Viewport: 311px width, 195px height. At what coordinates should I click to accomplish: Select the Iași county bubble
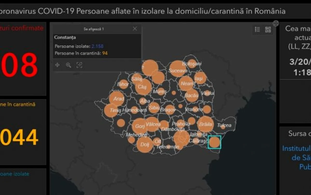200,78
